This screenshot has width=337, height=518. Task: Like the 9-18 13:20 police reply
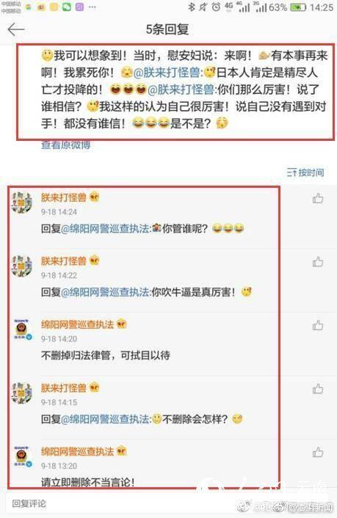317,452
